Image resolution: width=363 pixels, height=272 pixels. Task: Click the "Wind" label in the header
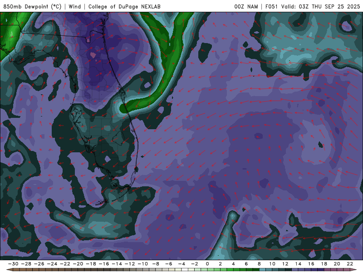point(75,6)
